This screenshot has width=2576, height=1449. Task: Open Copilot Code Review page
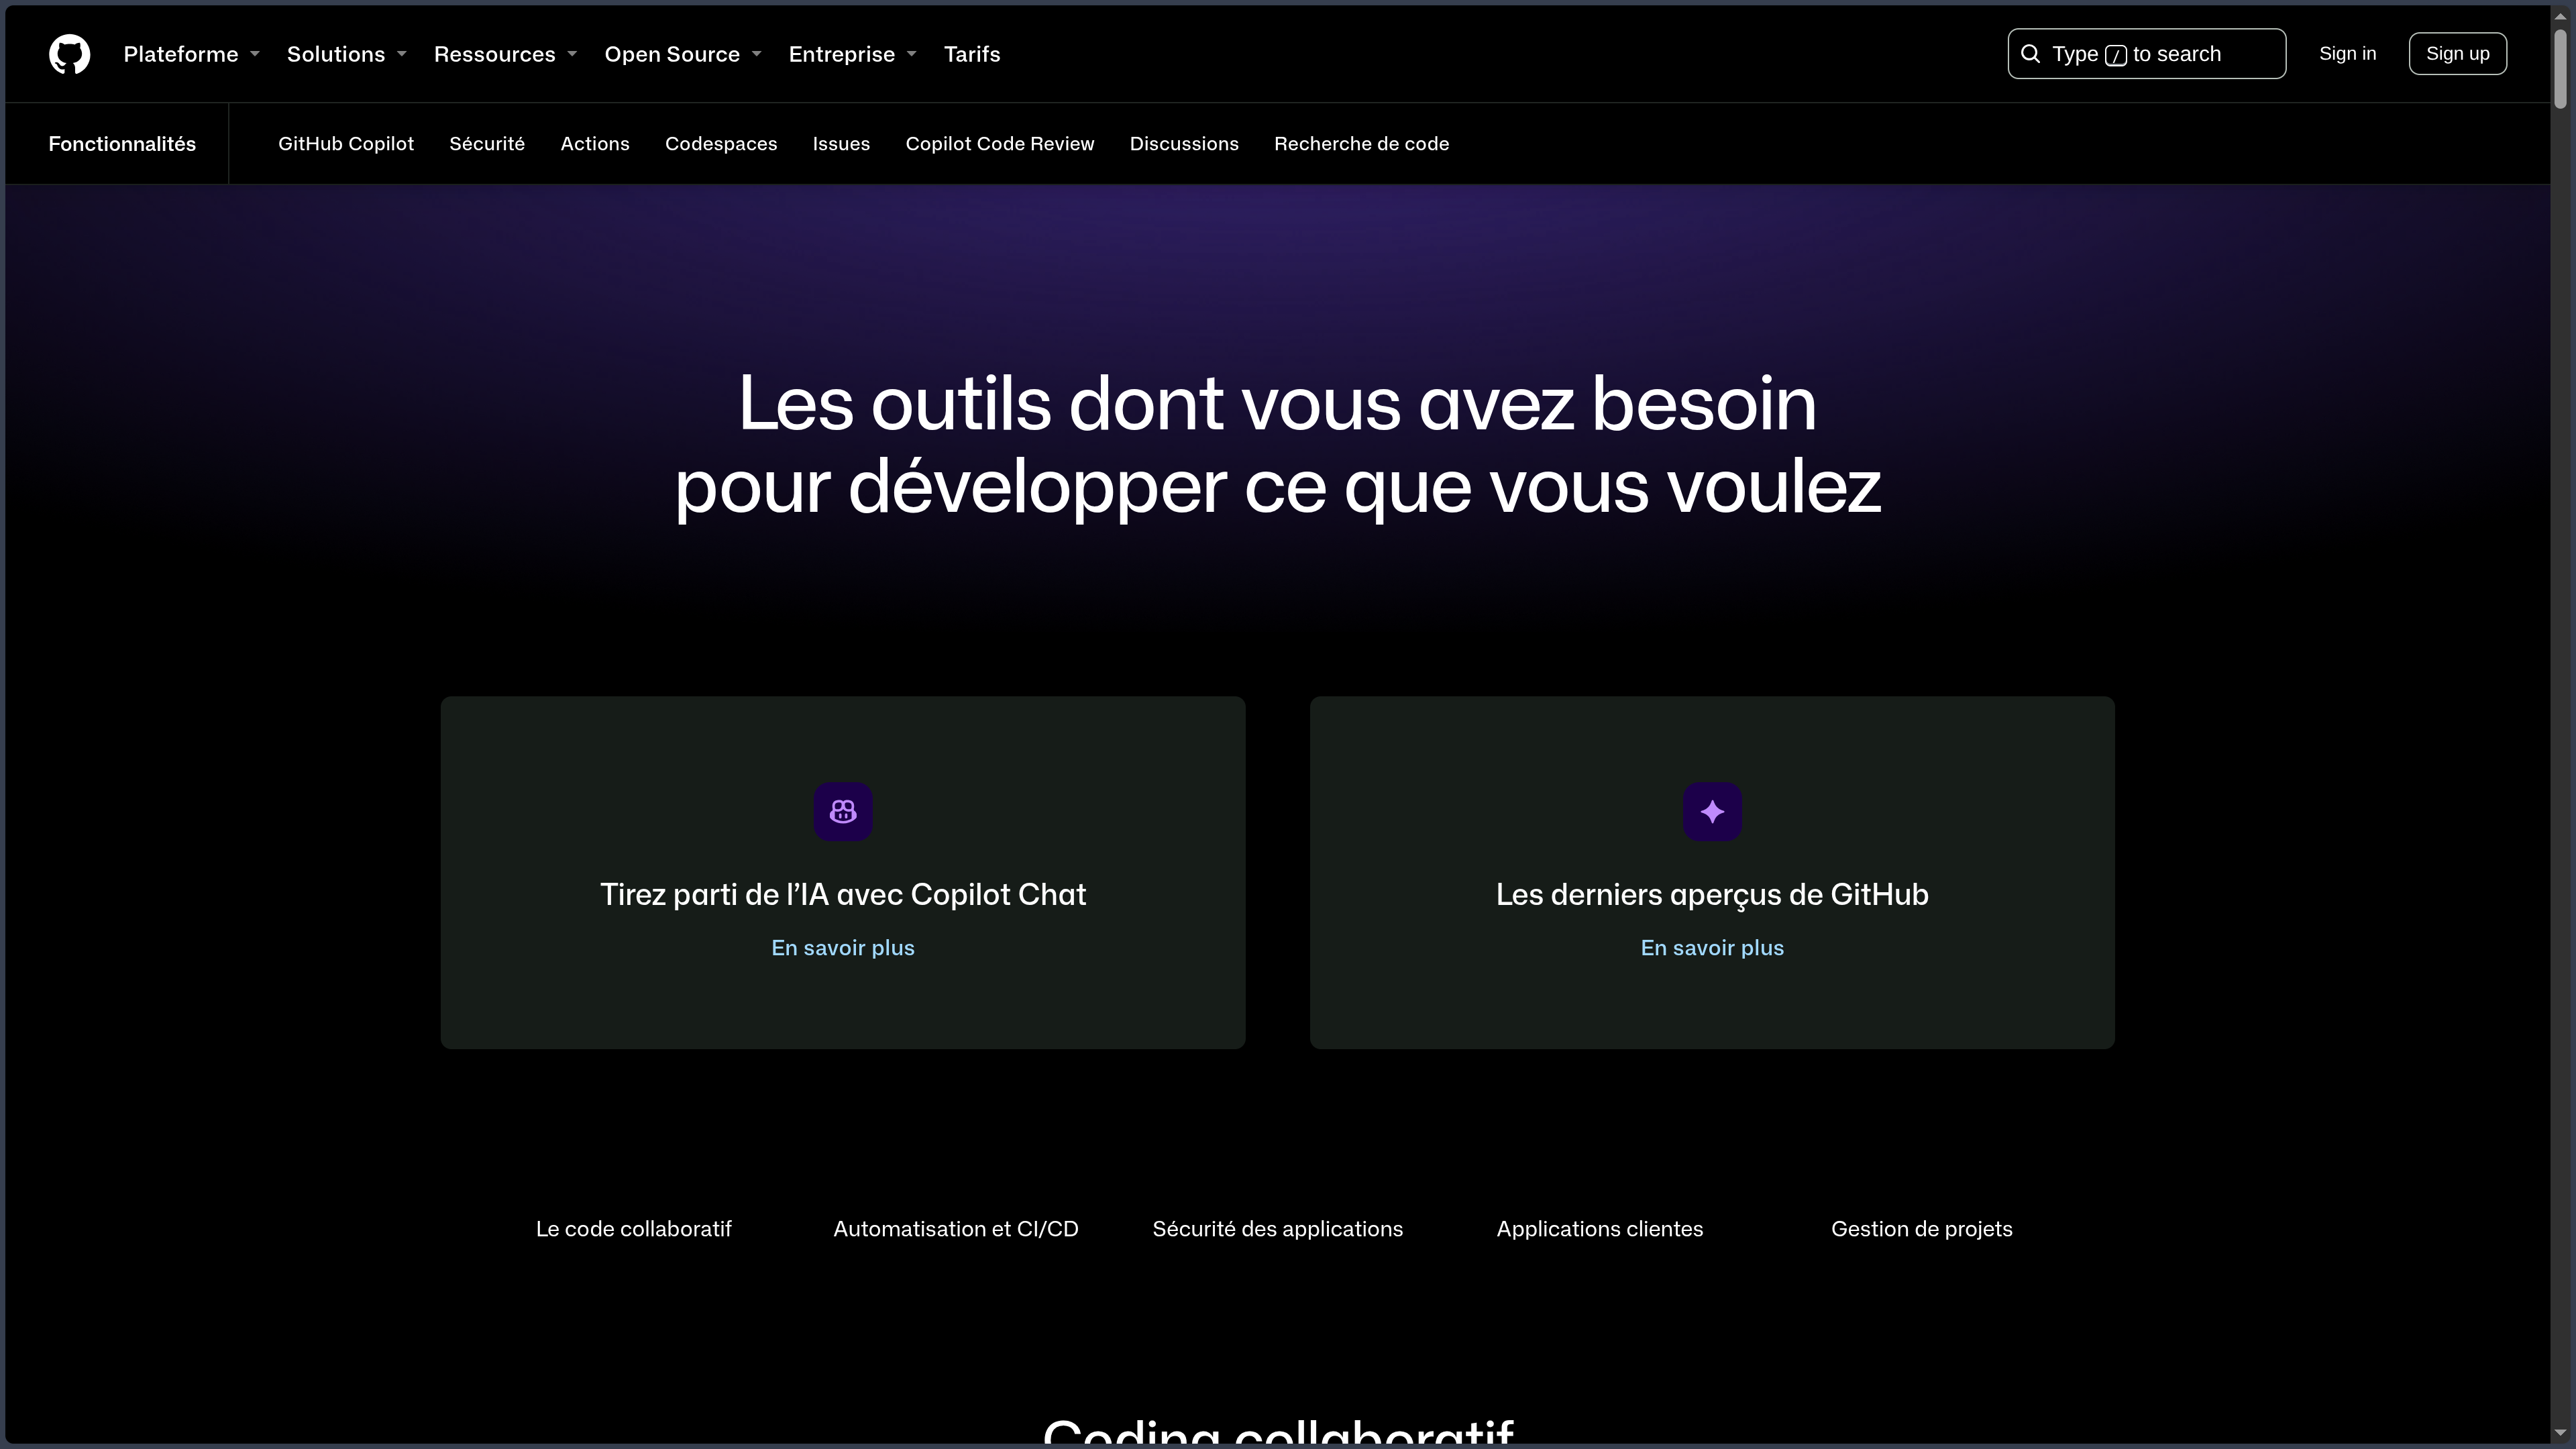1000,144
